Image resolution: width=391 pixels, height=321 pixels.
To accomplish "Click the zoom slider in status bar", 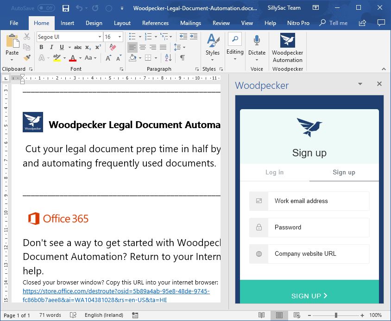I will [x=336, y=315].
